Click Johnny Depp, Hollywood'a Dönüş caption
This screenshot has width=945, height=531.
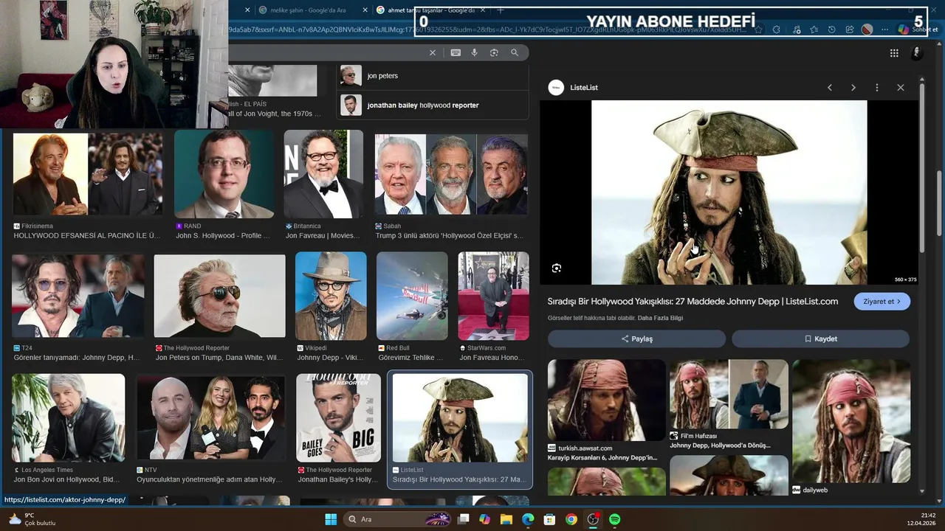[x=720, y=445]
